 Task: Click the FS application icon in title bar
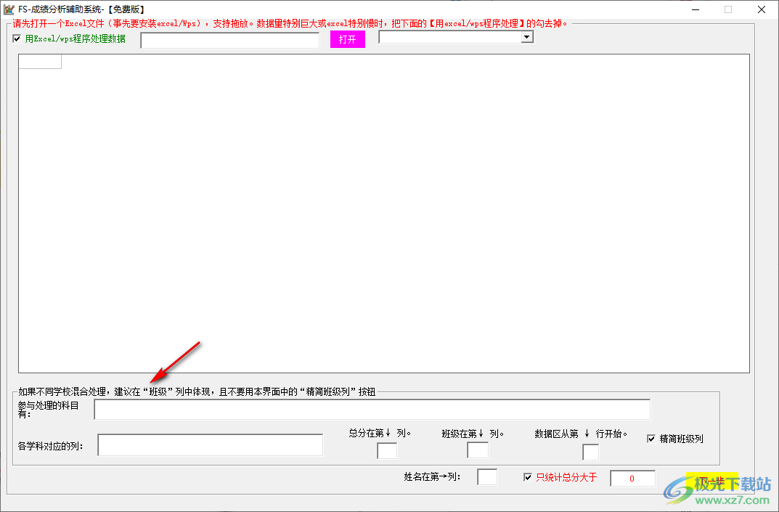tap(9, 9)
